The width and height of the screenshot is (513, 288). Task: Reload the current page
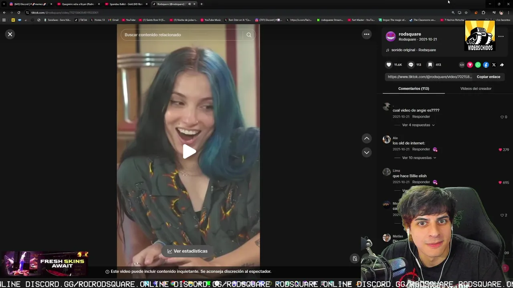pyautogui.click(x=18, y=12)
